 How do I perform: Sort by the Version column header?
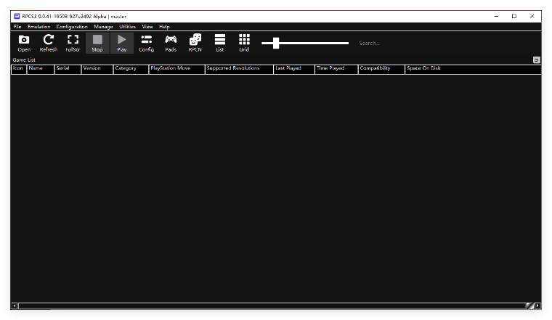click(x=97, y=68)
